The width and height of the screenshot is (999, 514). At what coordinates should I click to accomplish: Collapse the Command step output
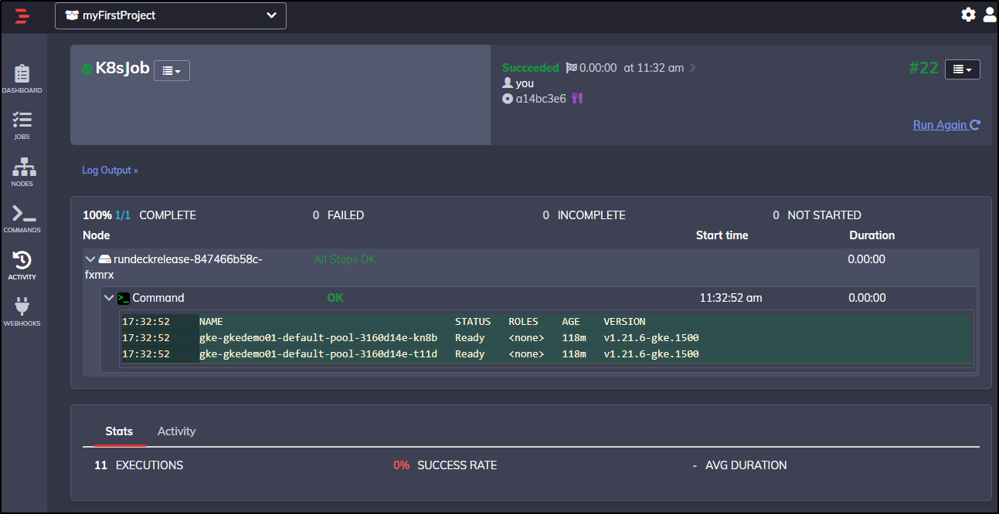click(109, 298)
